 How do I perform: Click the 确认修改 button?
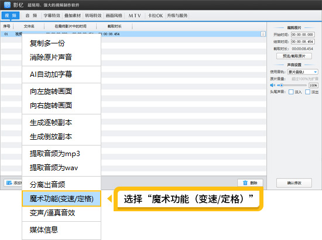point(294,182)
